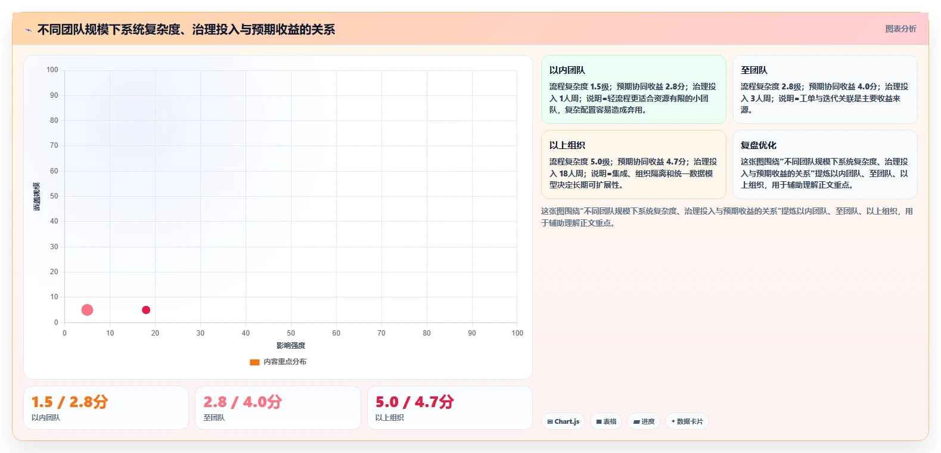Click the 数据卡片 tag pill
941x453 pixels.
(687, 421)
